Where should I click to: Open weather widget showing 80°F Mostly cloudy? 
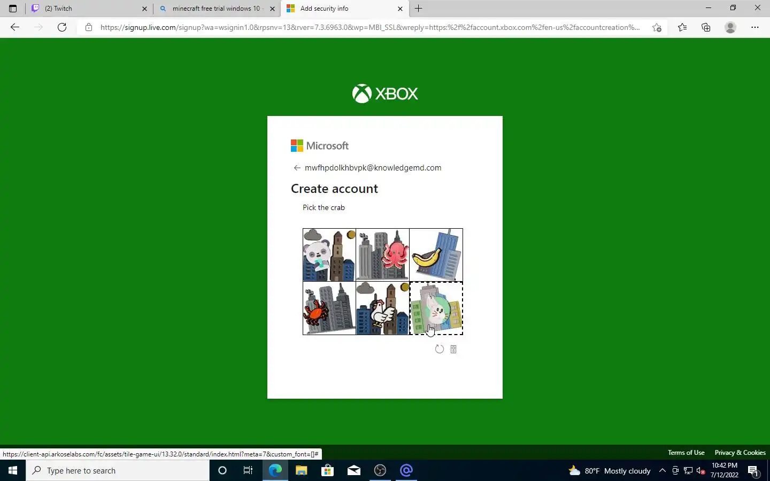(610, 470)
